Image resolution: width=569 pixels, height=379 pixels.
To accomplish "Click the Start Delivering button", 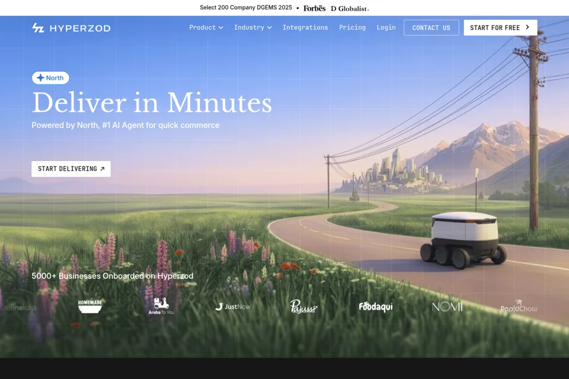I will [x=71, y=169].
